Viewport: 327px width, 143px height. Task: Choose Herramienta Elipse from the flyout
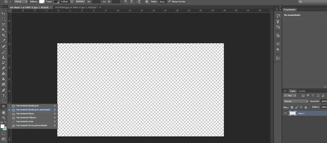pos(25,114)
